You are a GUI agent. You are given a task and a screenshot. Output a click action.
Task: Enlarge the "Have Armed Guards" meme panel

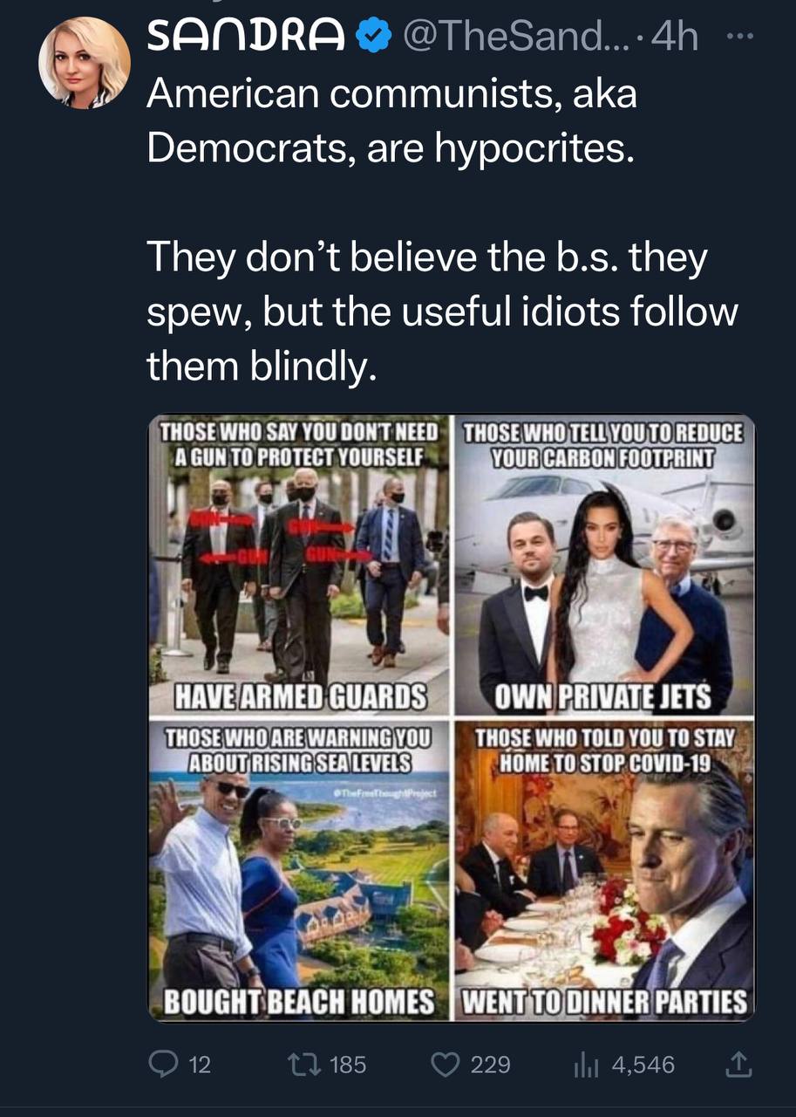tap(299, 565)
